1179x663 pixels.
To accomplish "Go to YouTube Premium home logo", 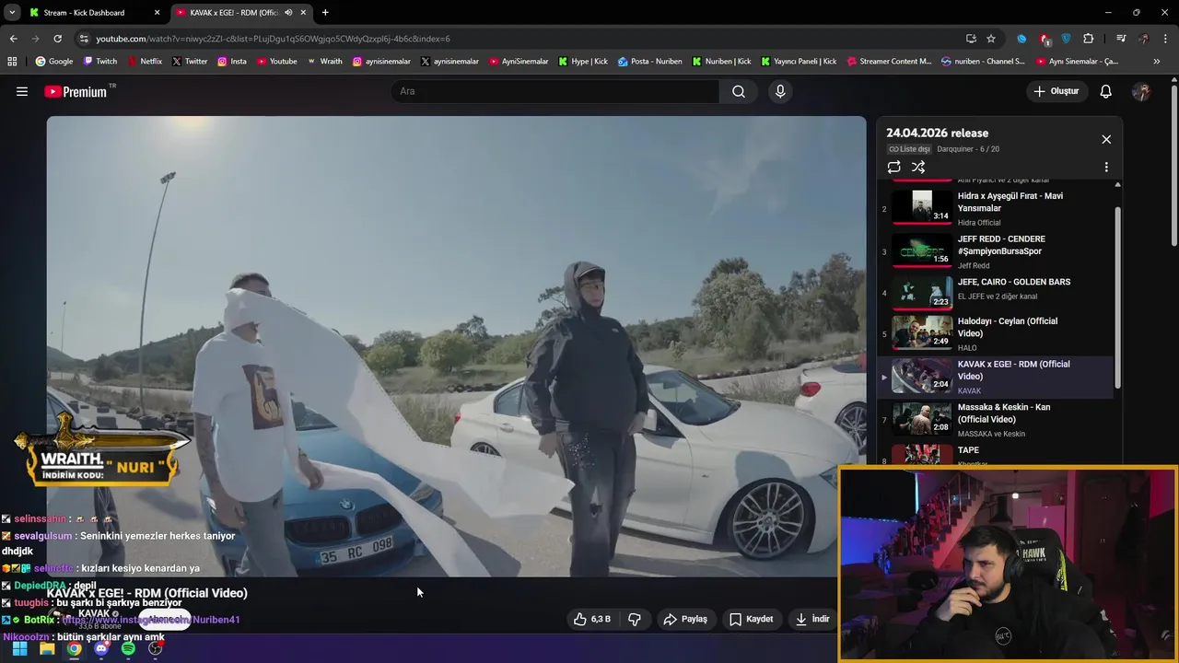I will [x=75, y=91].
